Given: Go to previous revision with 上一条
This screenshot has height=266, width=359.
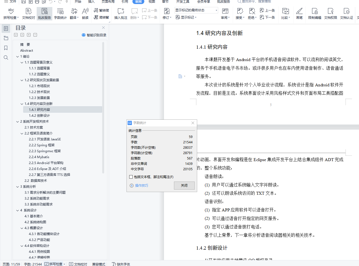Looking at the screenshot, I should 268,10.
